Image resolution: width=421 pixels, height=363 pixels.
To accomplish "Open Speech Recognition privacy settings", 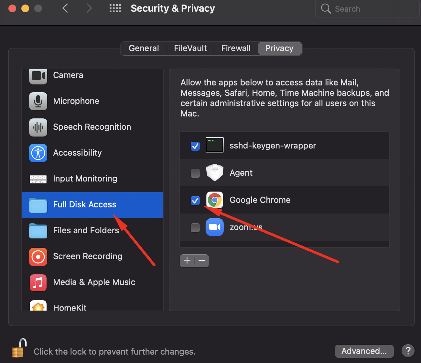I will click(x=92, y=127).
